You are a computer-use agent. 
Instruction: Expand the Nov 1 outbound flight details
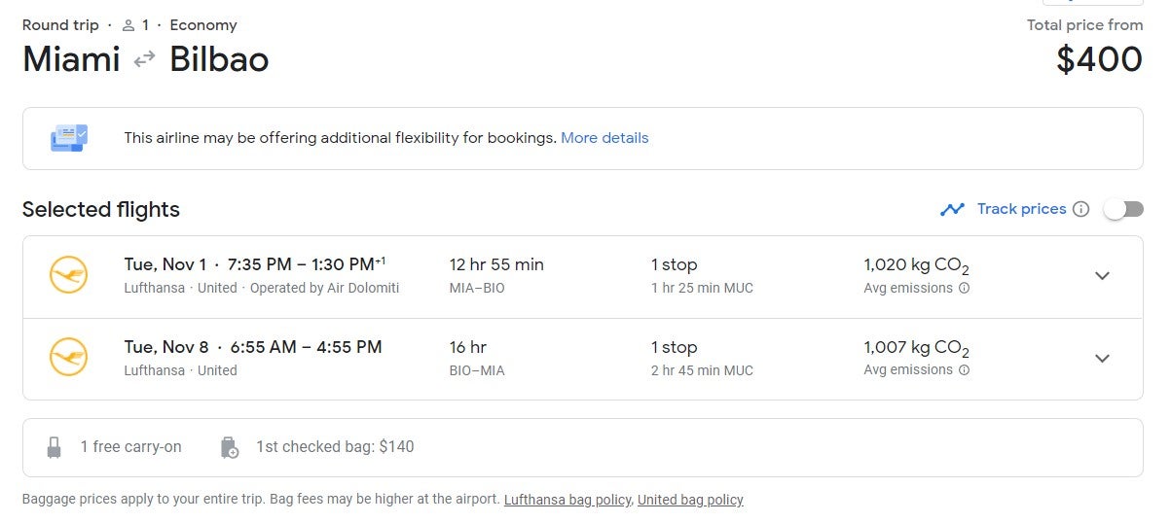point(1102,276)
